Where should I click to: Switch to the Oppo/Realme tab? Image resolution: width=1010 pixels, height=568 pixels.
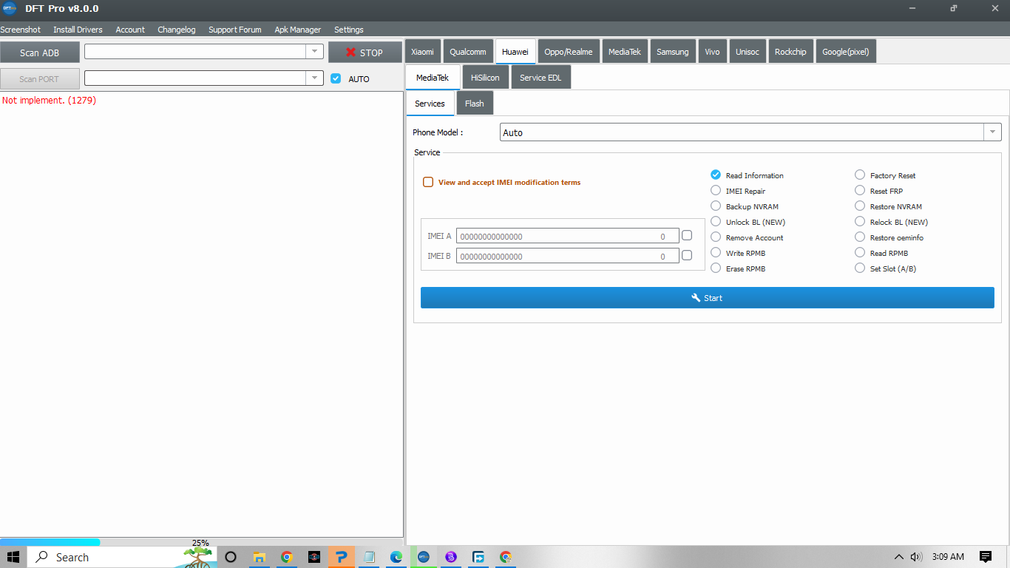click(x=569, y=52)
